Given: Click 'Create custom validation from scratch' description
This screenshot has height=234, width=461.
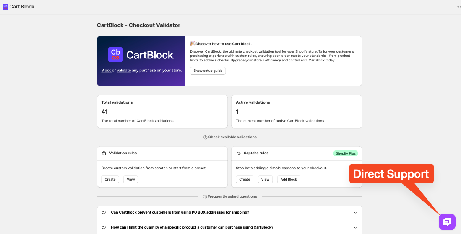Looking at the screenshot, I should coord(154,168).
